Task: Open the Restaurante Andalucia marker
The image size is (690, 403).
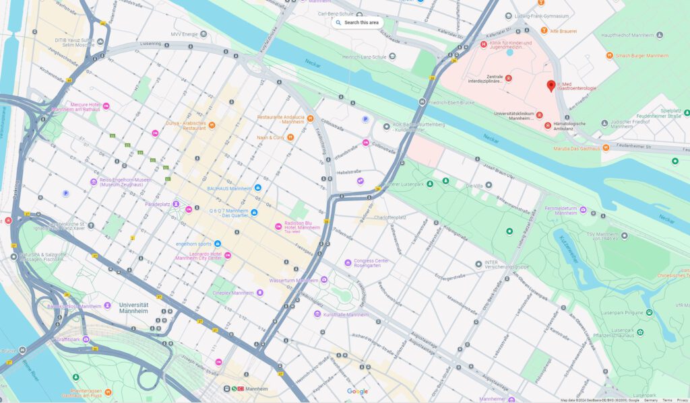Action: (310, 118)
